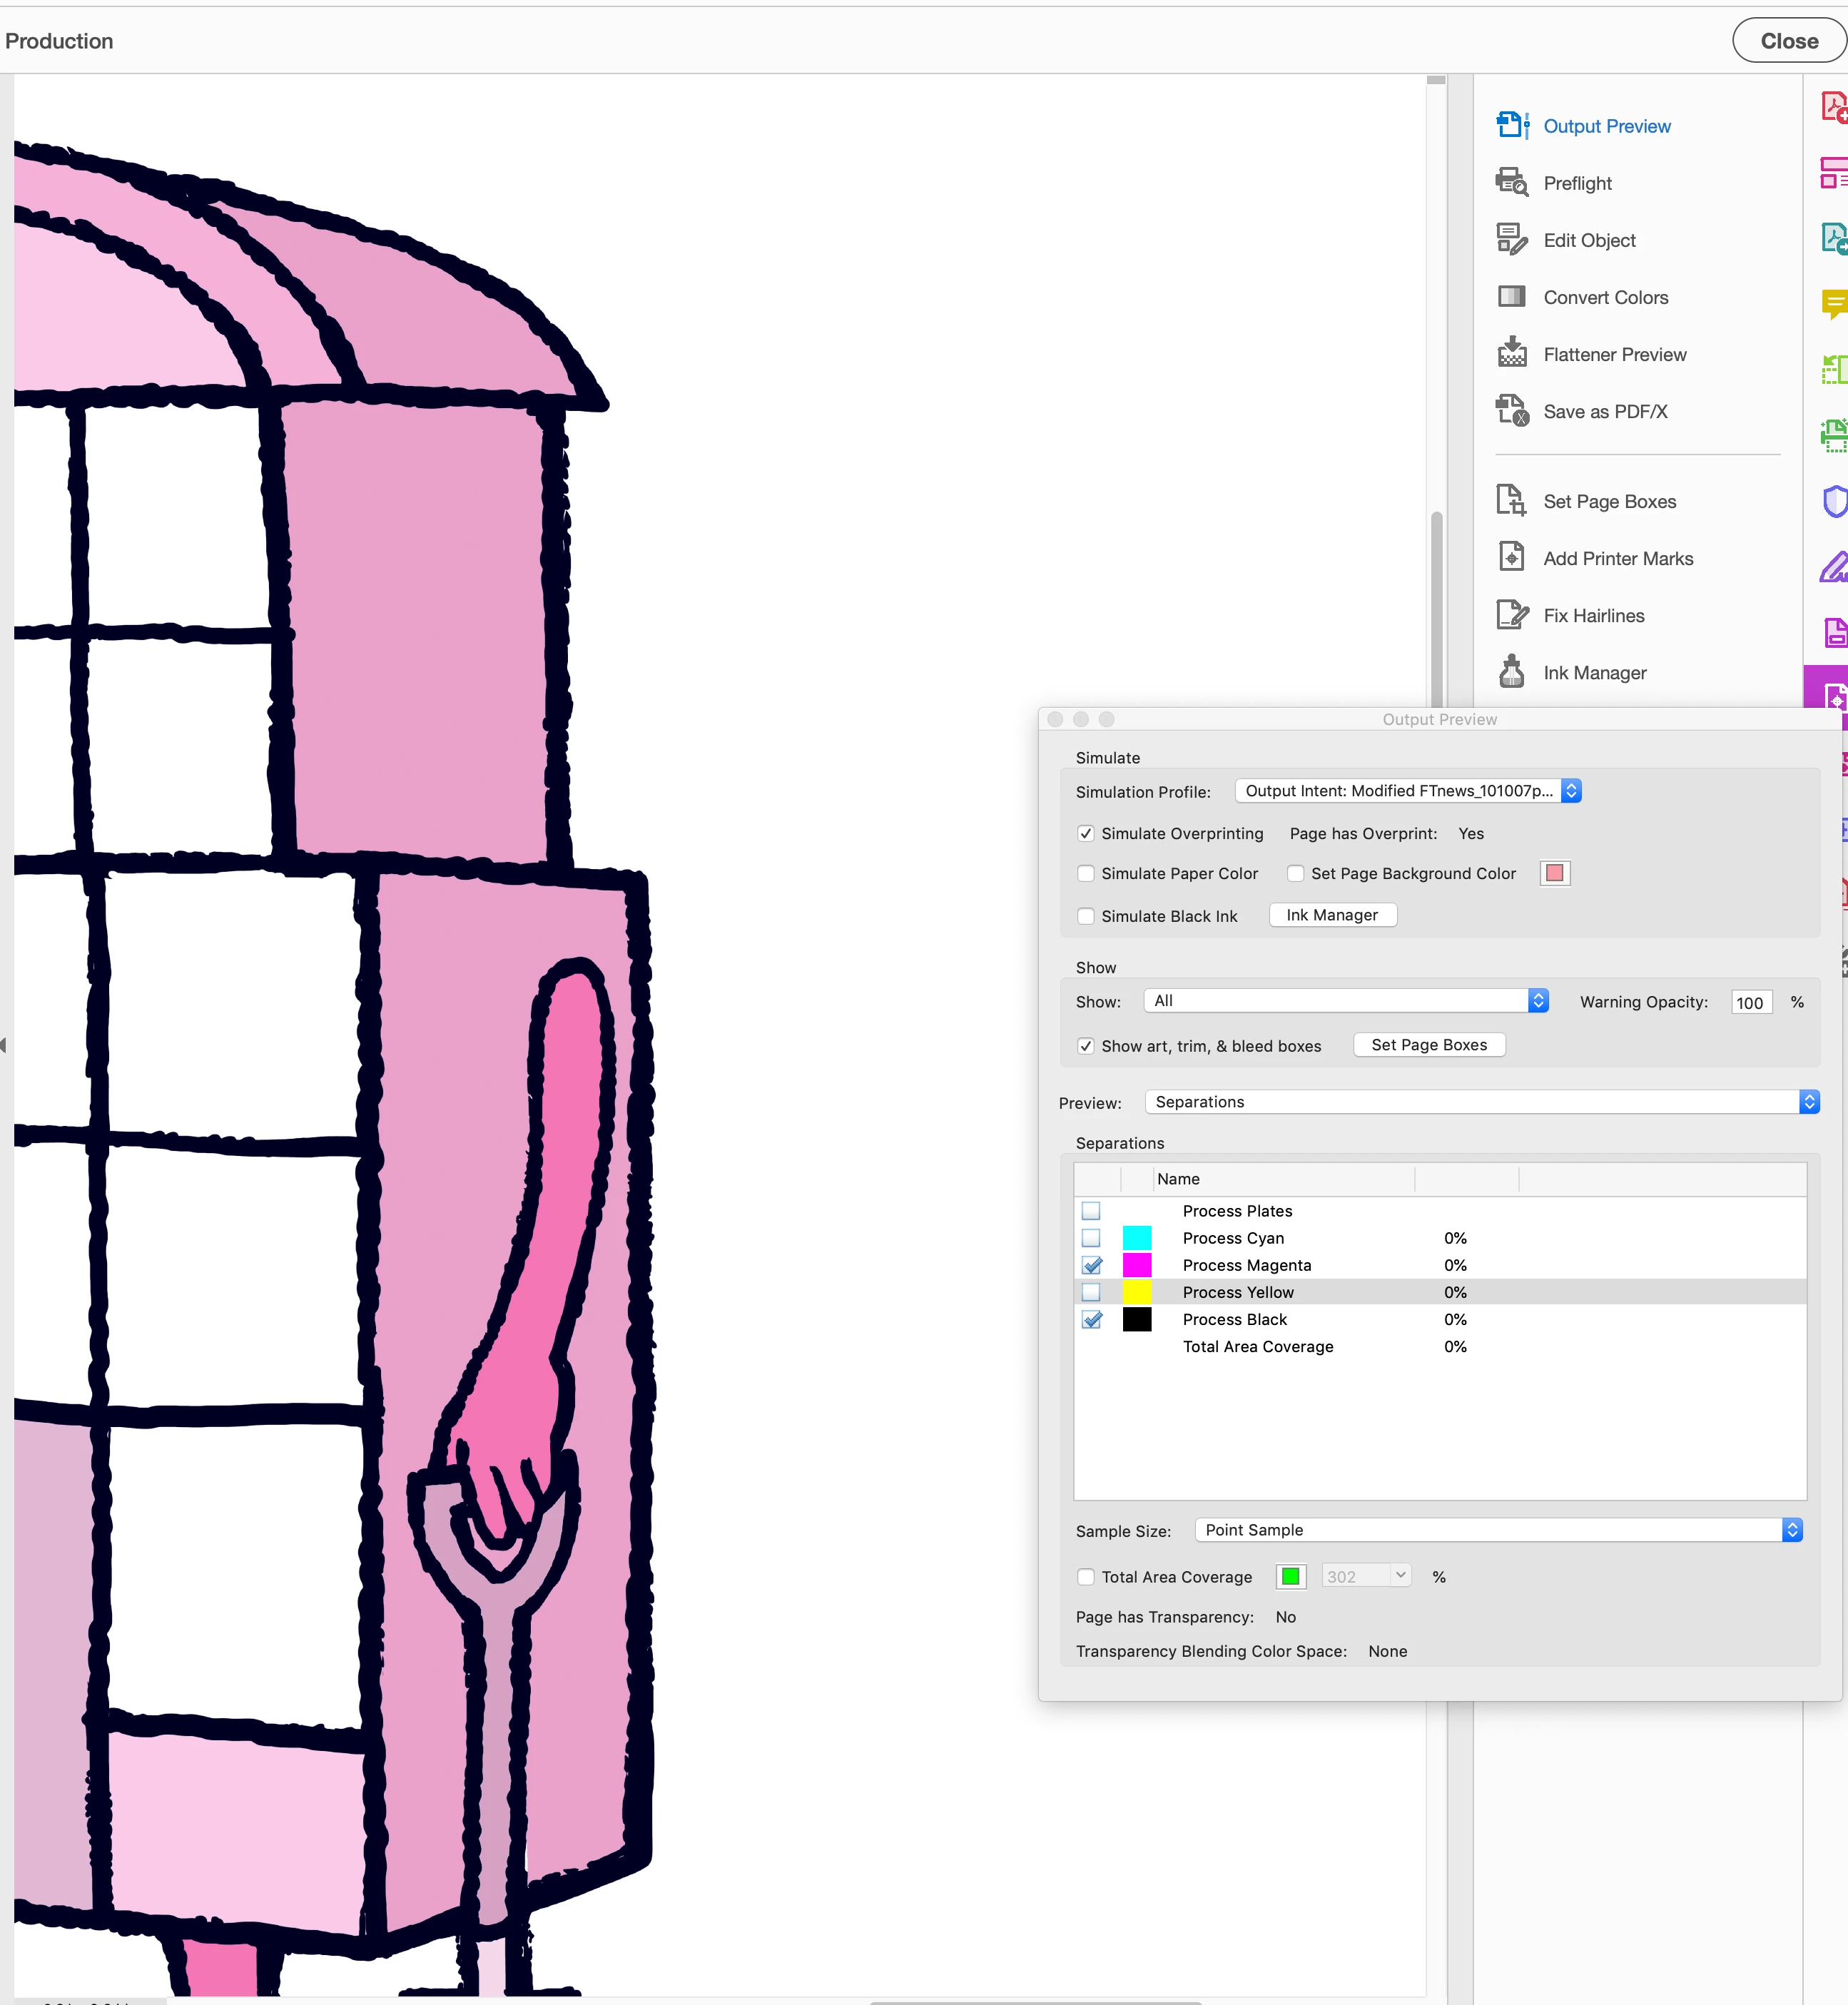The width and height of the screenshot is (1848, 2005).
Task: Click the Close button in the Production bar
Action: click(1788, 41)
